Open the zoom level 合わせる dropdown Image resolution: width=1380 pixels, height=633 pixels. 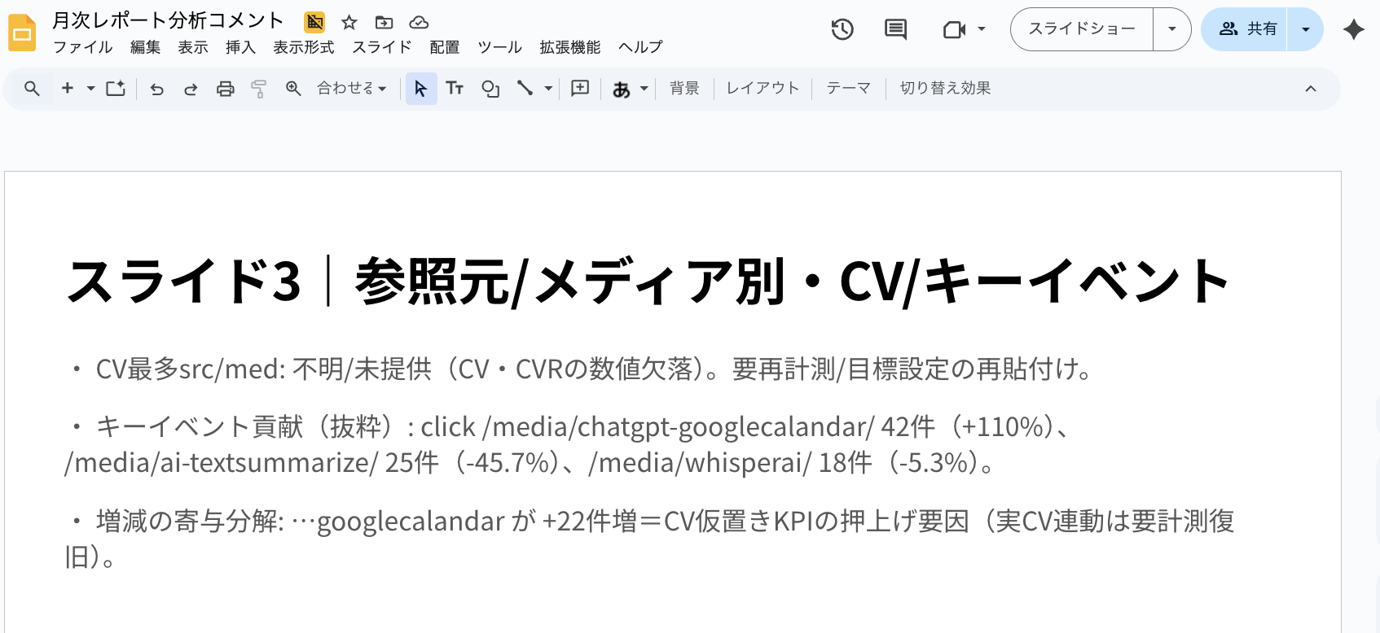(x=351, y=89)
